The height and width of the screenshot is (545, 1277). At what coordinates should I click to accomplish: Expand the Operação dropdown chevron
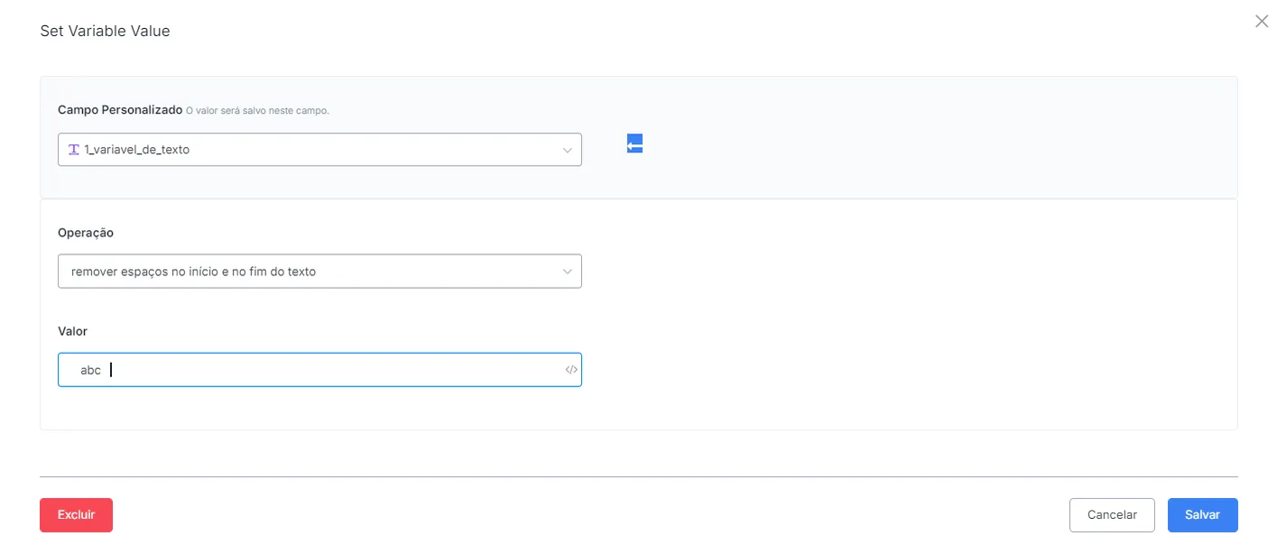(568, 271)
